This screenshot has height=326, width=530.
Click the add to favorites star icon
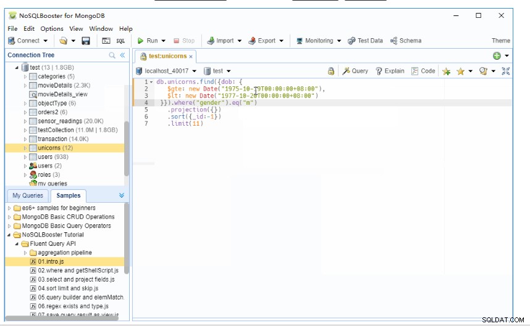tap(446, 71)
